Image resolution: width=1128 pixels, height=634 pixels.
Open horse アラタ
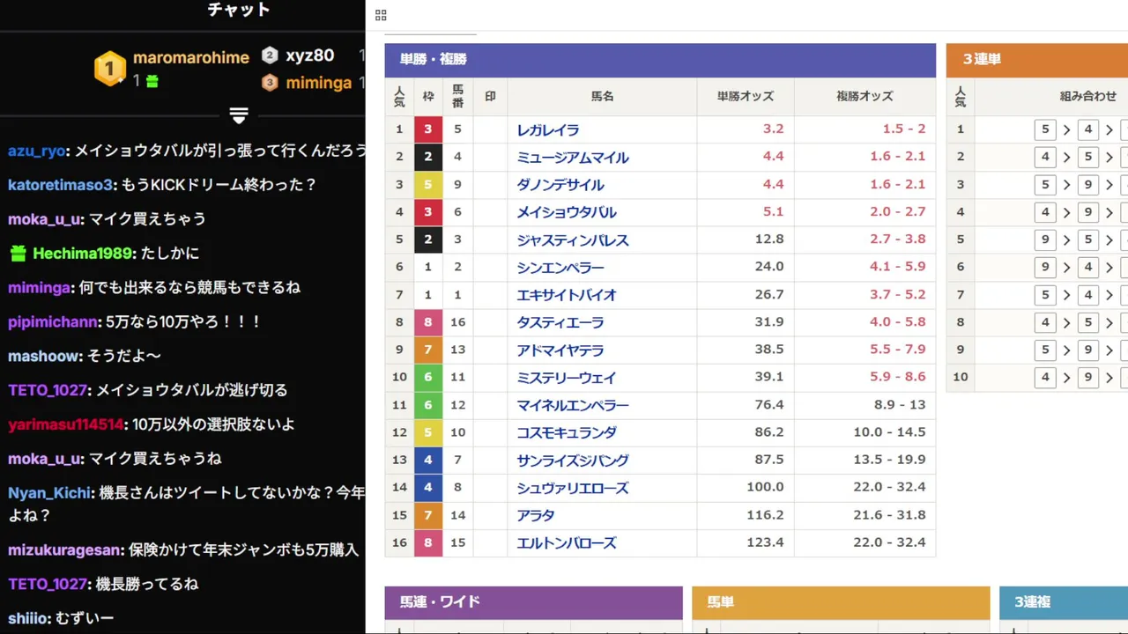point(536,516)
